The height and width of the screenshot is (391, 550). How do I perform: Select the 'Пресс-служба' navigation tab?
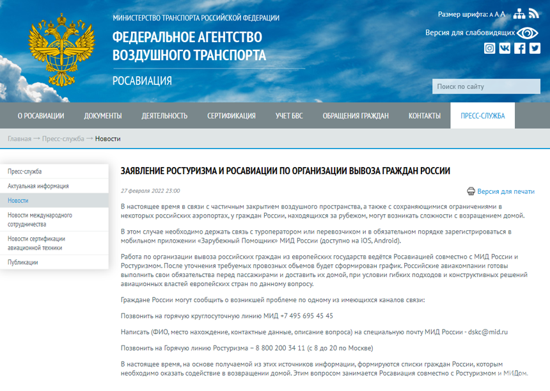coord(483,116)
